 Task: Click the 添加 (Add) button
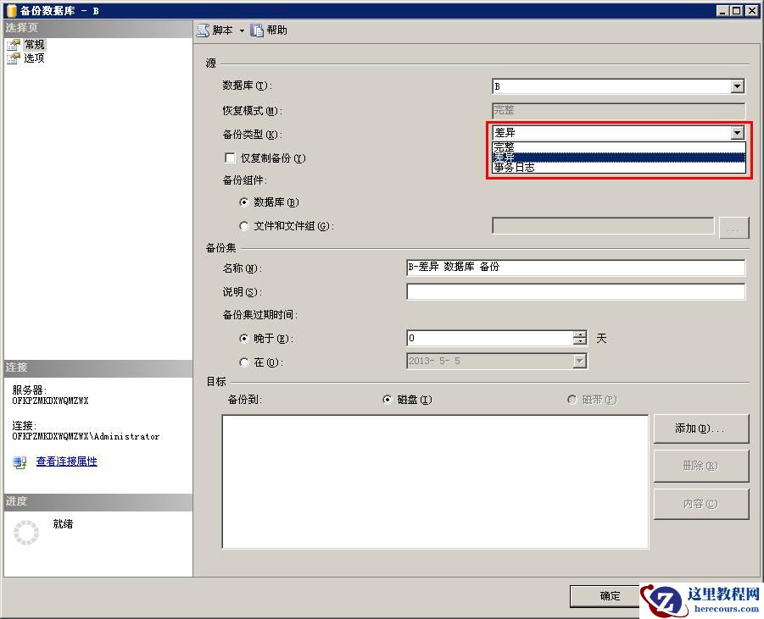tap(700, 428)
